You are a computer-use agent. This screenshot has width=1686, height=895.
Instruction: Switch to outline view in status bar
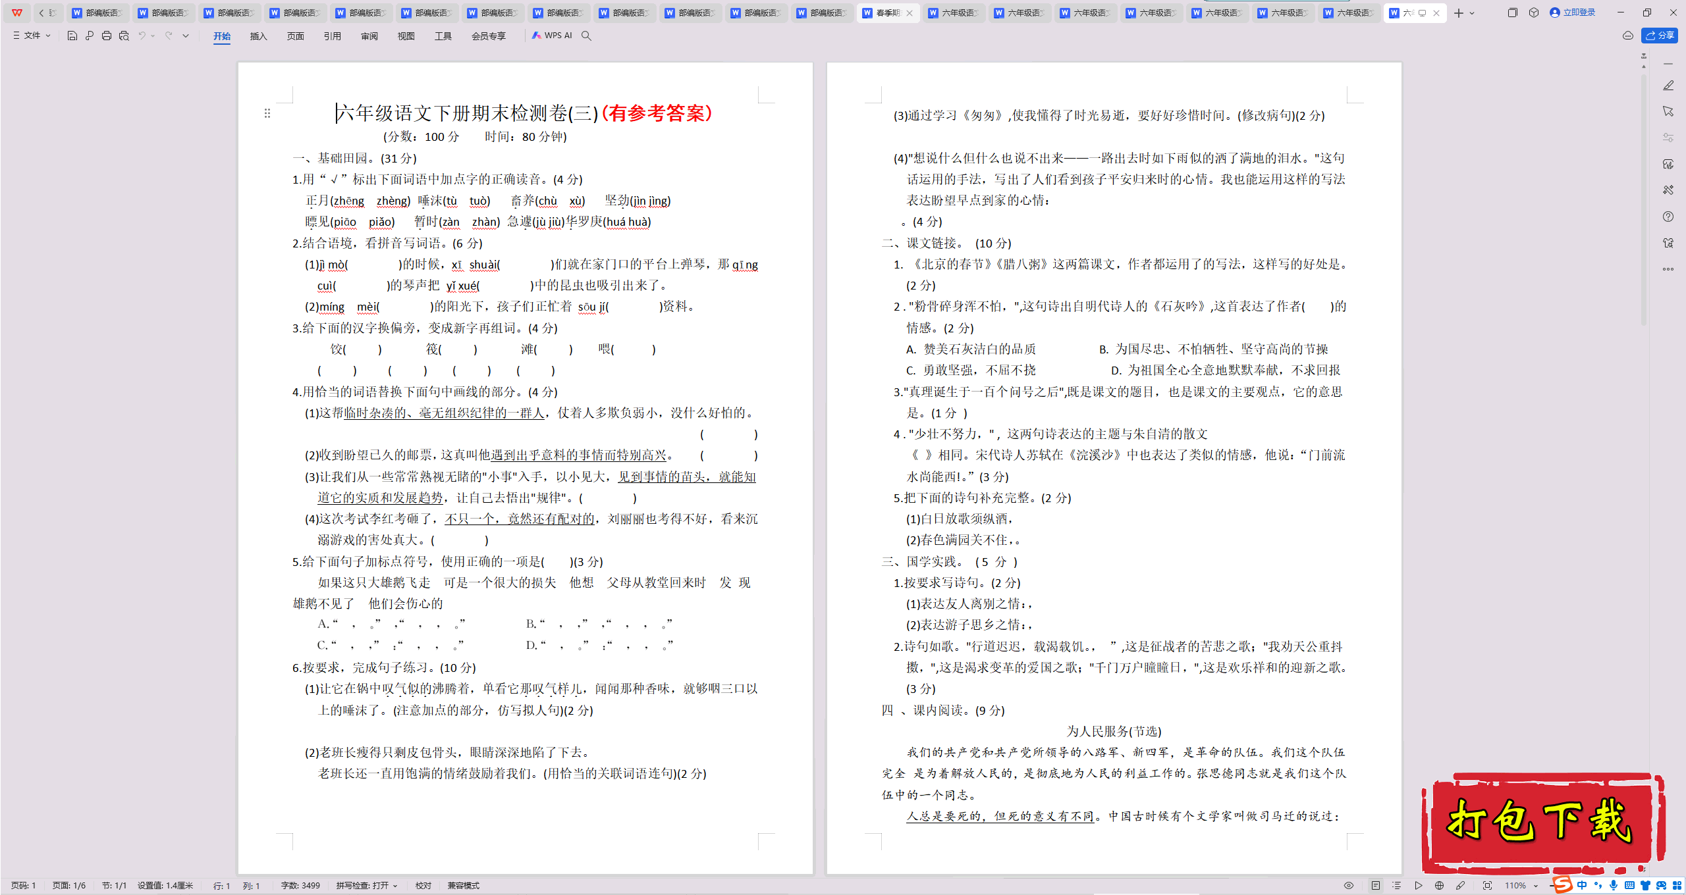pos(1397,886)
